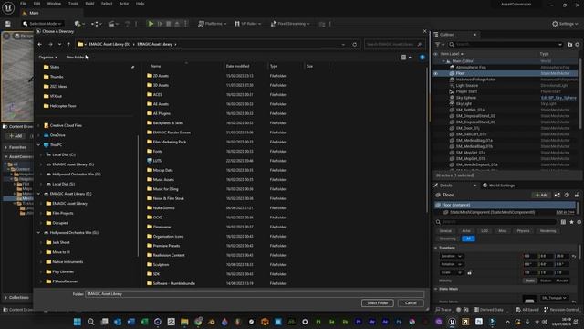
Task: Open the File menu
Action: pyautogui.click(x=23, y=4)
